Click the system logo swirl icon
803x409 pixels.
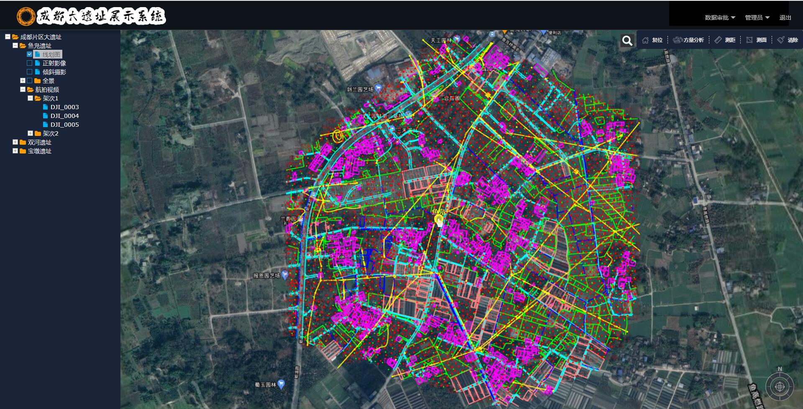26,16
